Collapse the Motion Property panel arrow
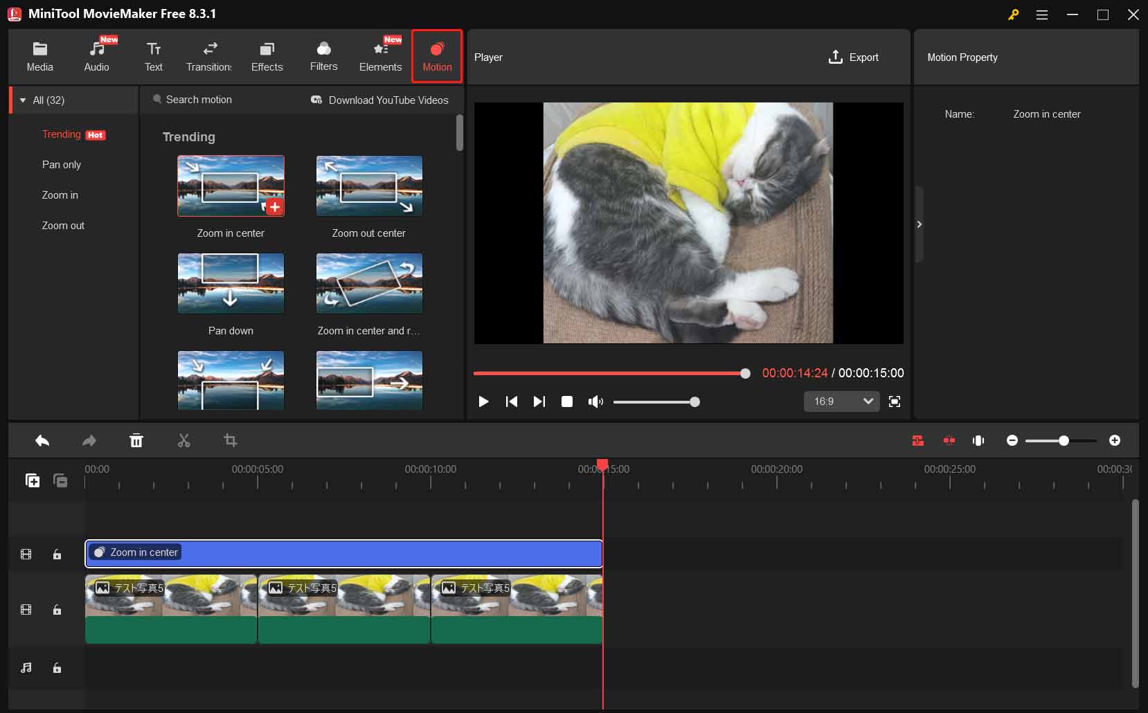Screen dimensions: 1148x713 919,224
